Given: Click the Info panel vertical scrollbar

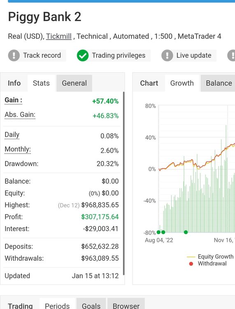Looking at the screenshot, I should click(123, 183).
